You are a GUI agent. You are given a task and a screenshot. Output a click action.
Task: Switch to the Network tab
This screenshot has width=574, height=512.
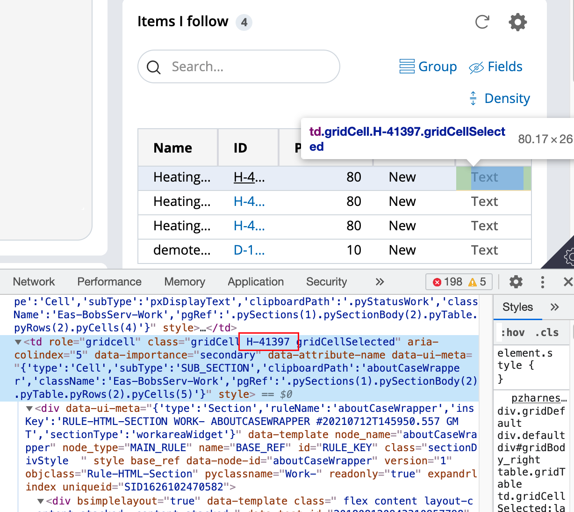coord(34,282)
